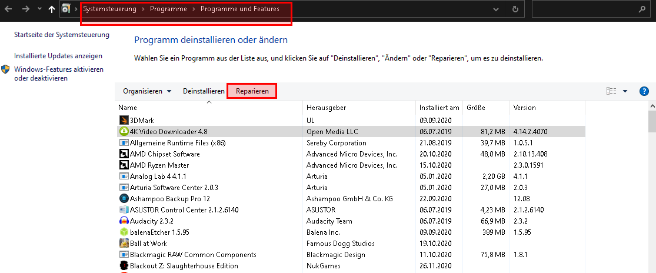Click install date 26.11.2020

pos(435,266)
